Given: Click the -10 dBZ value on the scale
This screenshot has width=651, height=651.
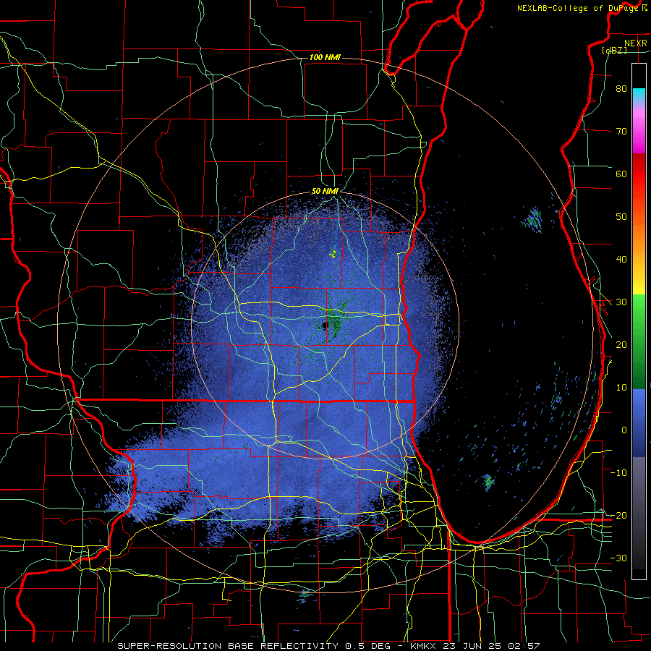Looking at the screenshot, I should (618, 473).
